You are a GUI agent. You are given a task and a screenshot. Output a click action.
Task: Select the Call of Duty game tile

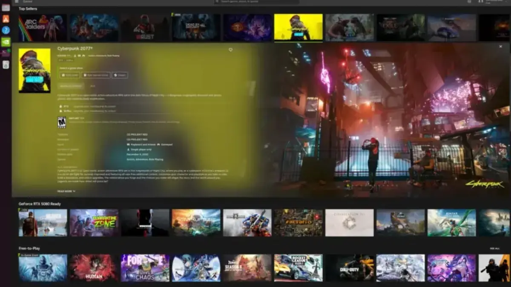tap(349, 268)
